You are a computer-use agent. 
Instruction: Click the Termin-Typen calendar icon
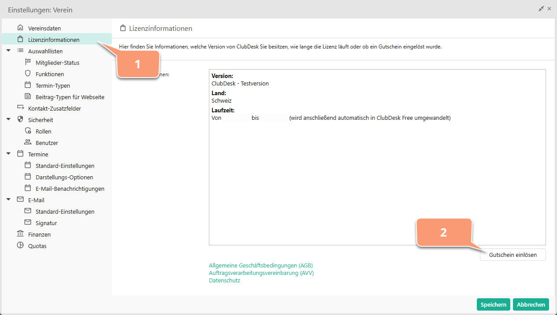[x=28, y=85]
